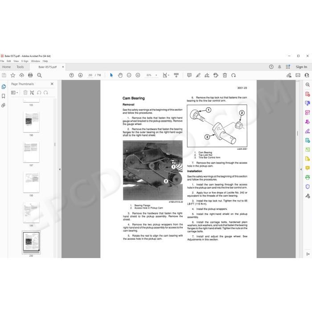Screen dimensions: 312x312
Task: Open the fit page options icon
Action: [x=166, y=75]
